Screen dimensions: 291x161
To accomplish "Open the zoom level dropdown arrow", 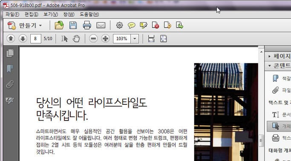I will (x=135, y=39).
